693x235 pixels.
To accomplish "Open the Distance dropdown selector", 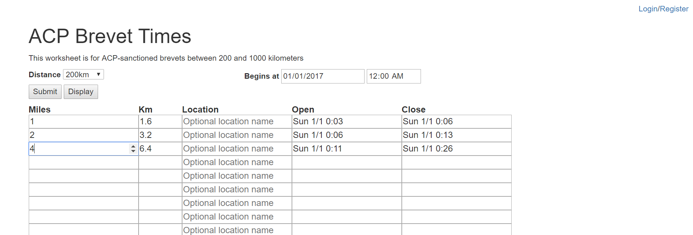I will click(83, 74).
